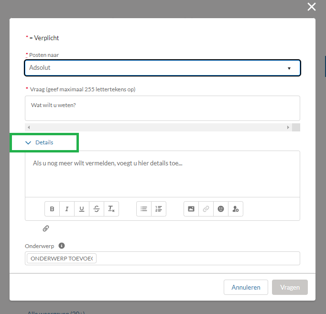Click the remove formatting icon
The width and height of the screenshot is (326, 314).
pos(111,209)
